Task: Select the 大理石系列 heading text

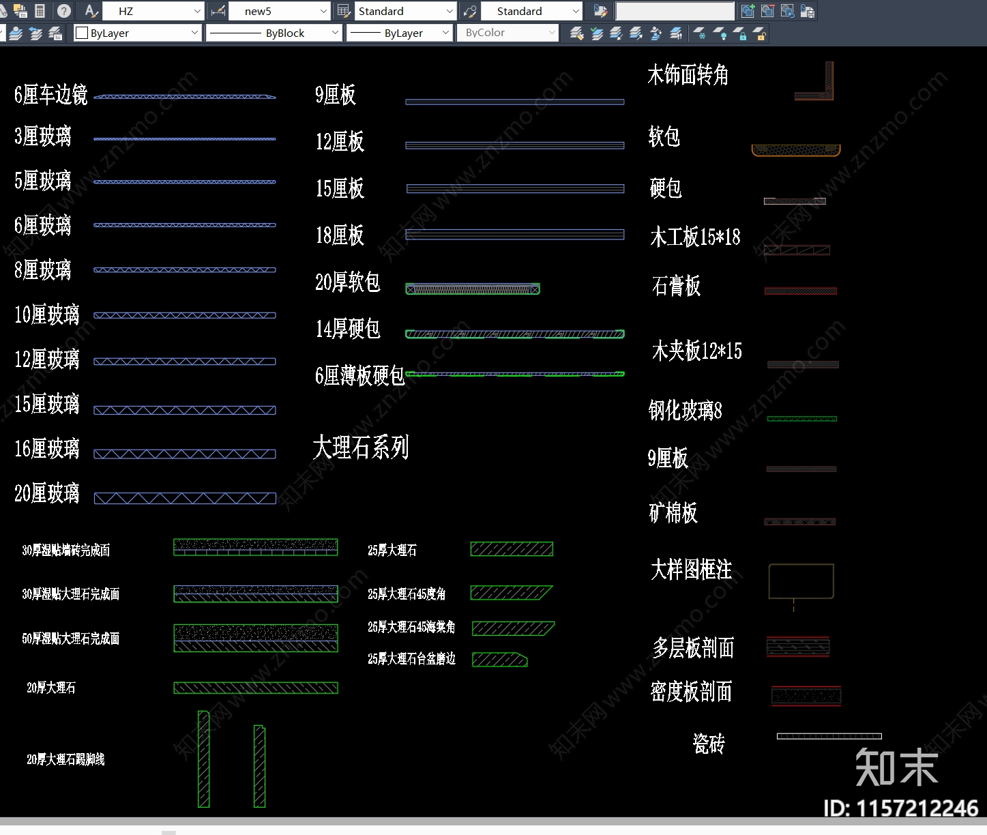Action: [x=361, y=448]
